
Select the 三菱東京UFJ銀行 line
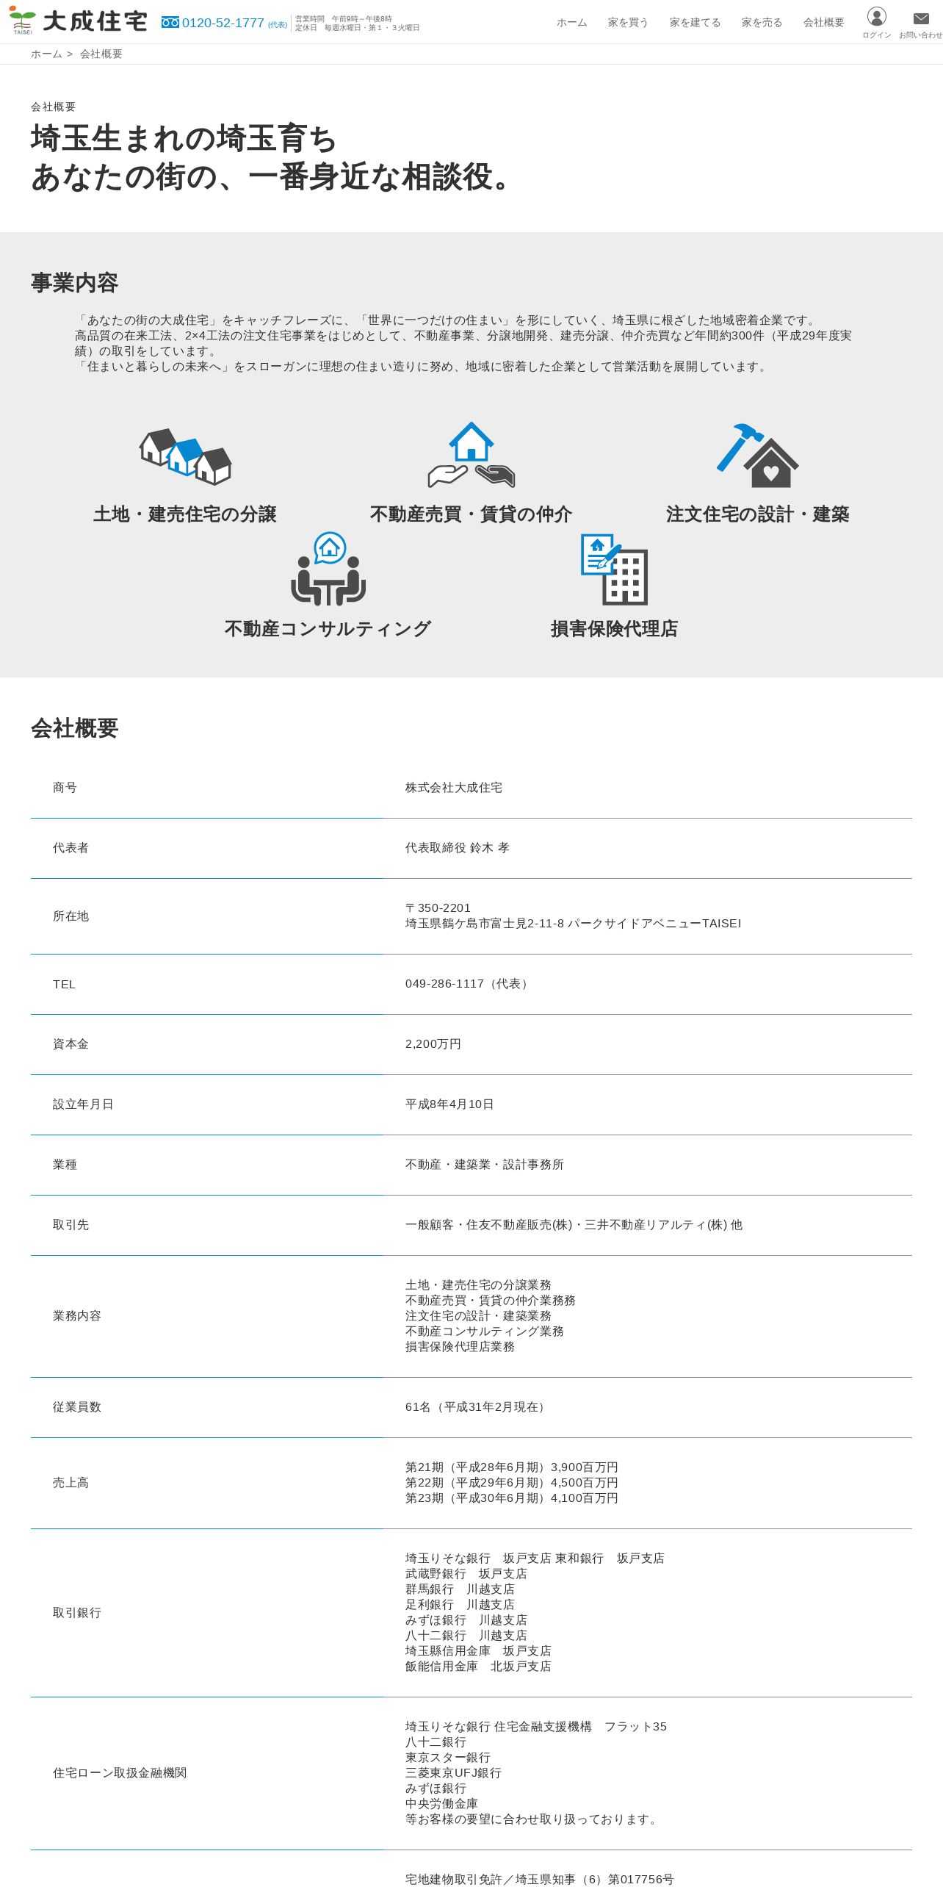453,1773
